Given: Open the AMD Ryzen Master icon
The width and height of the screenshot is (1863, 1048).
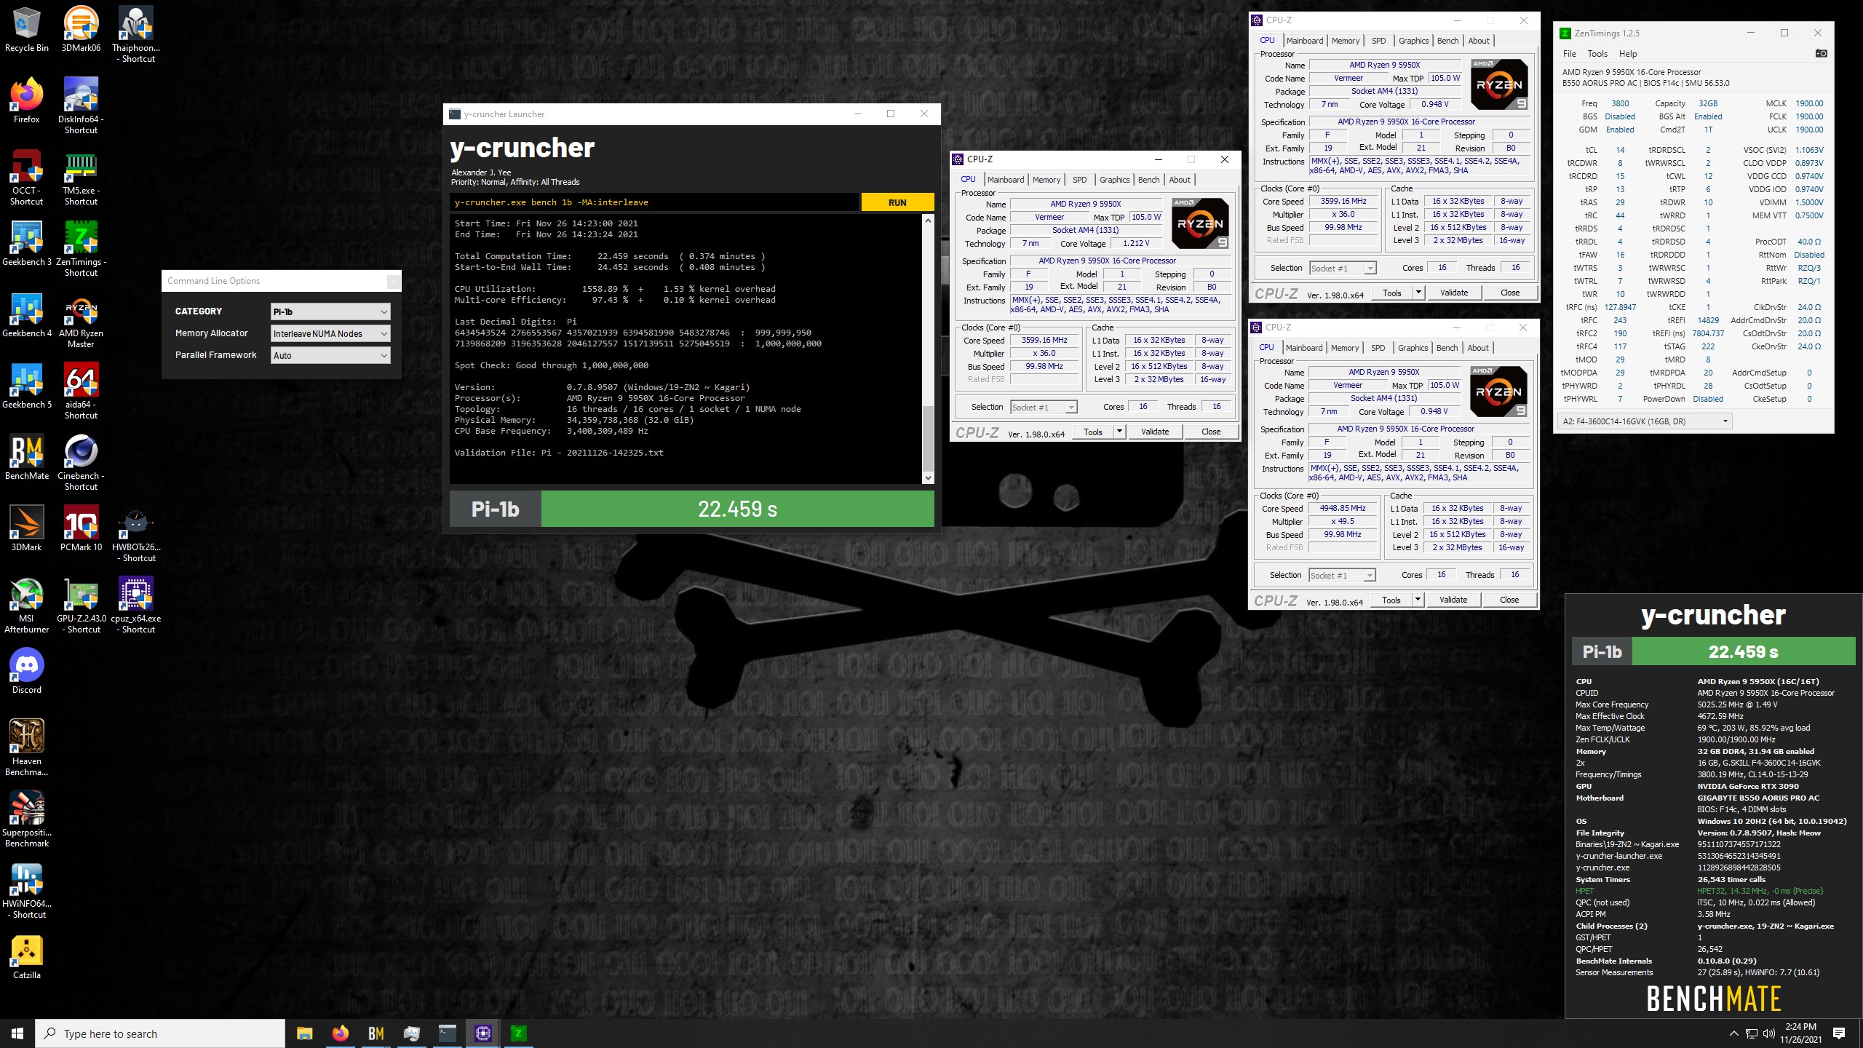Looking at the screenshot, I should point(81,319).
